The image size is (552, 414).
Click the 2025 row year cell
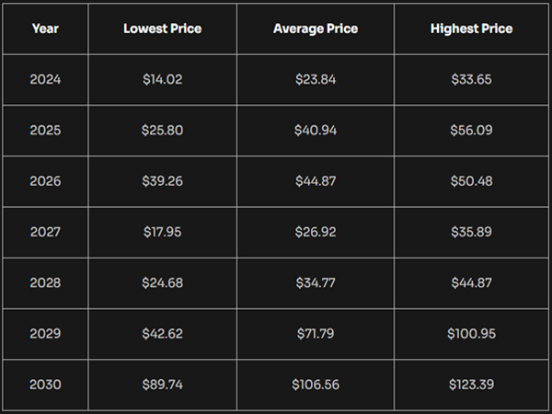pyautogui.click(x=45, y=131)
